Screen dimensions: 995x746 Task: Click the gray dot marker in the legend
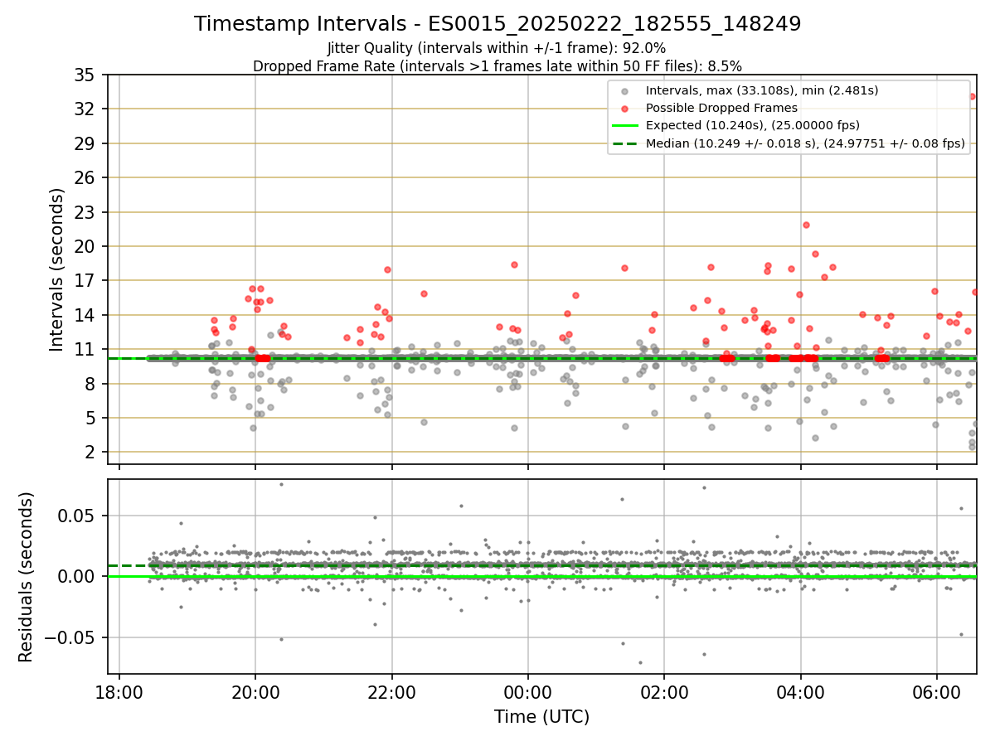coord(625,90)
